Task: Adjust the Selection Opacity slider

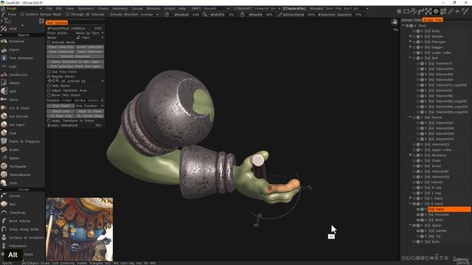Action: coord(340,15)
